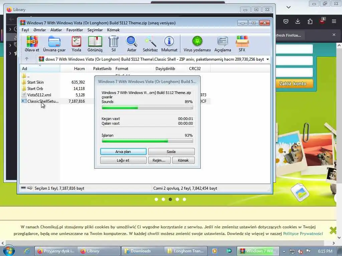Open the Firefox tab list chevron
The width and height of the screenshot is (342, 256).
coord(288,7)
